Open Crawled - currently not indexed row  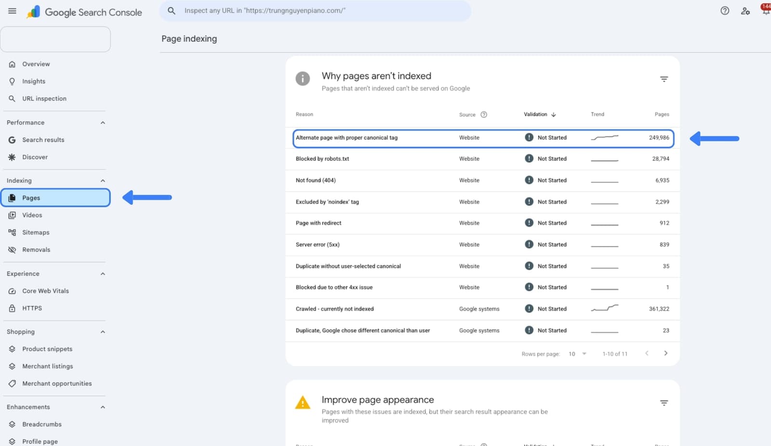tap(483, 309)
